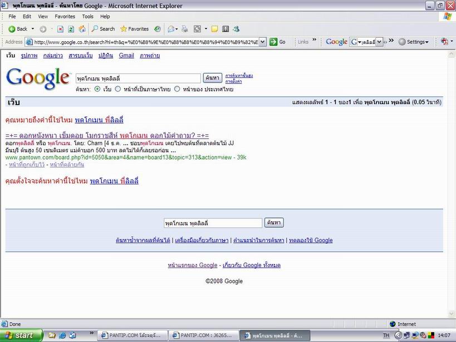Click the Internet zone globe icon
Screen dimensions: 456x342
tap(393, 324)
